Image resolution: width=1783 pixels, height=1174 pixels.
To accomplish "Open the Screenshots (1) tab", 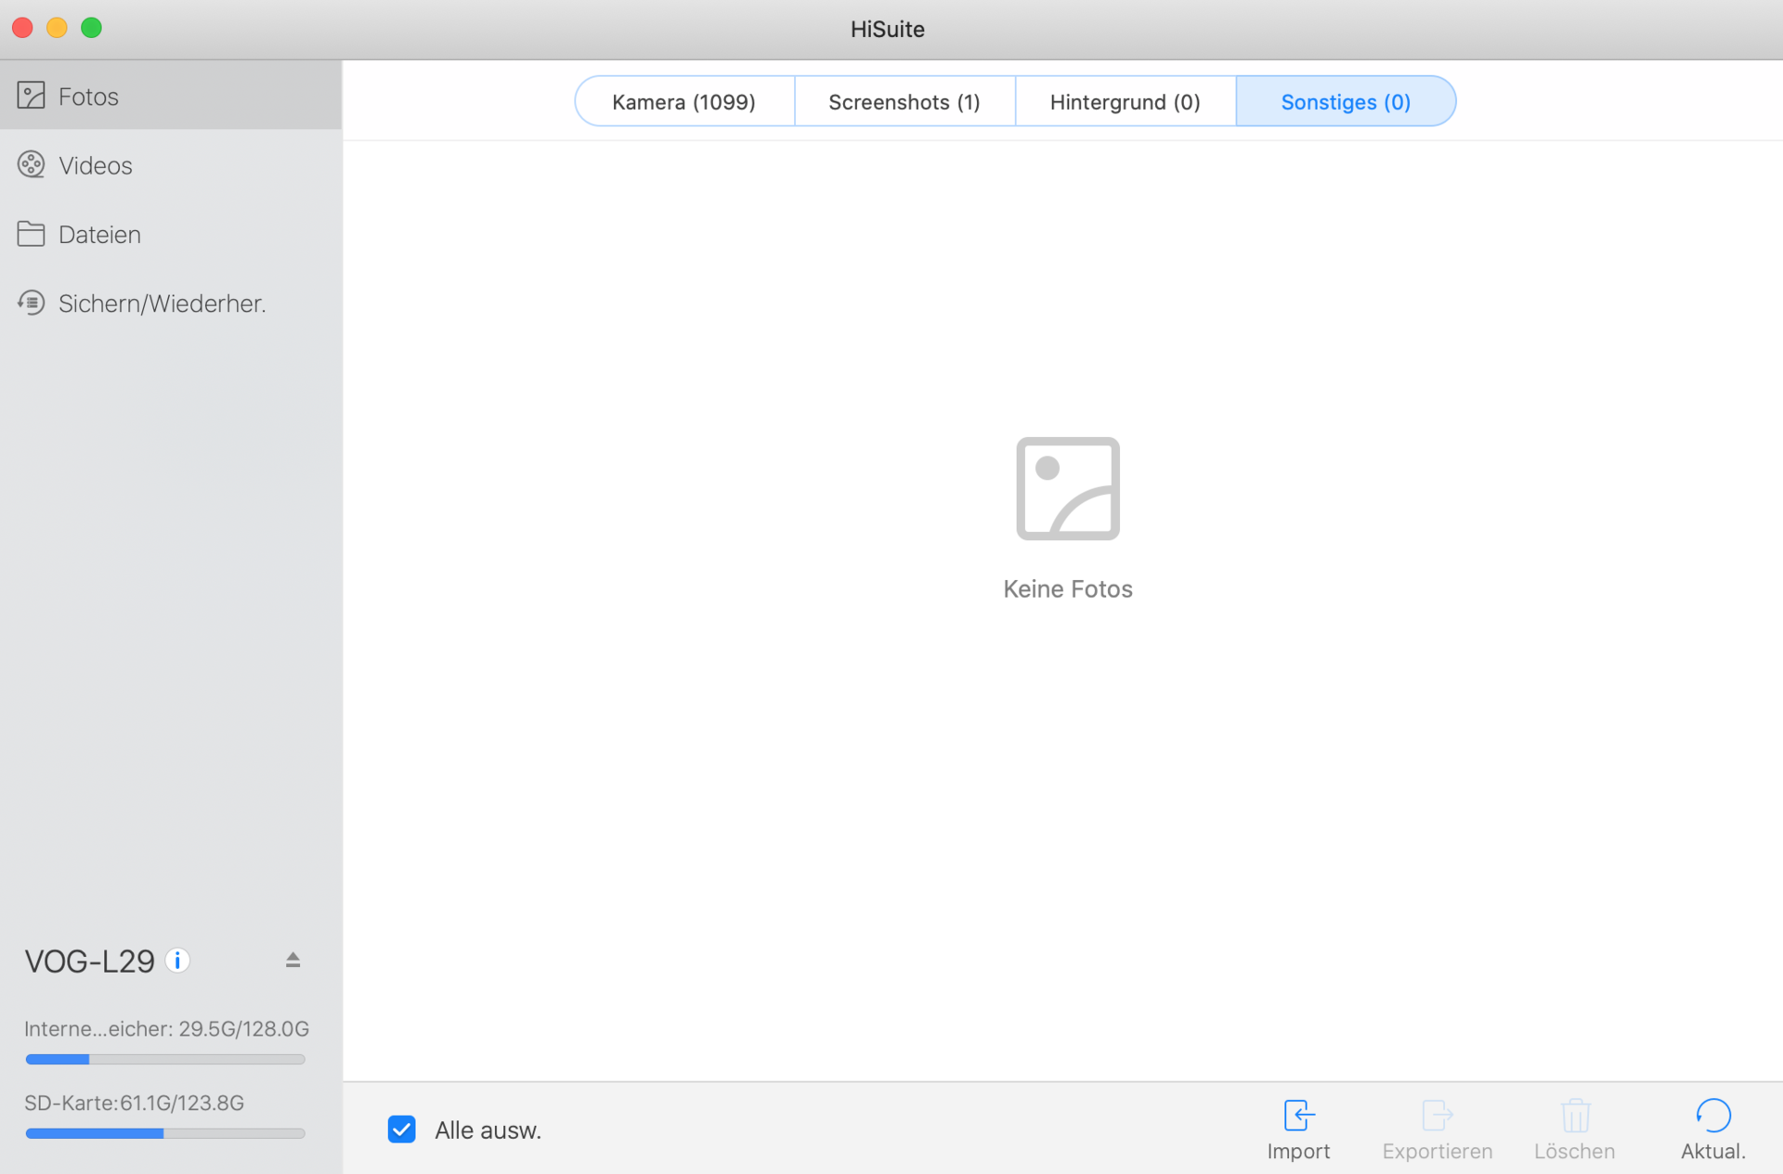I will point(905,101).
